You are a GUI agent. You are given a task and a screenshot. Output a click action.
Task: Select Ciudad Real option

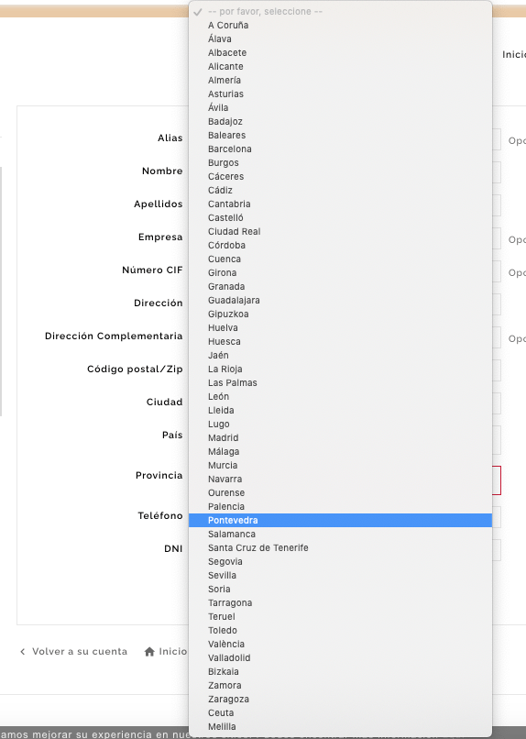(x=341, y=231)
